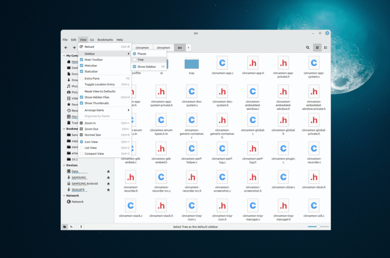
Task: Eject the Data device
Action: (x=109, y=172)
